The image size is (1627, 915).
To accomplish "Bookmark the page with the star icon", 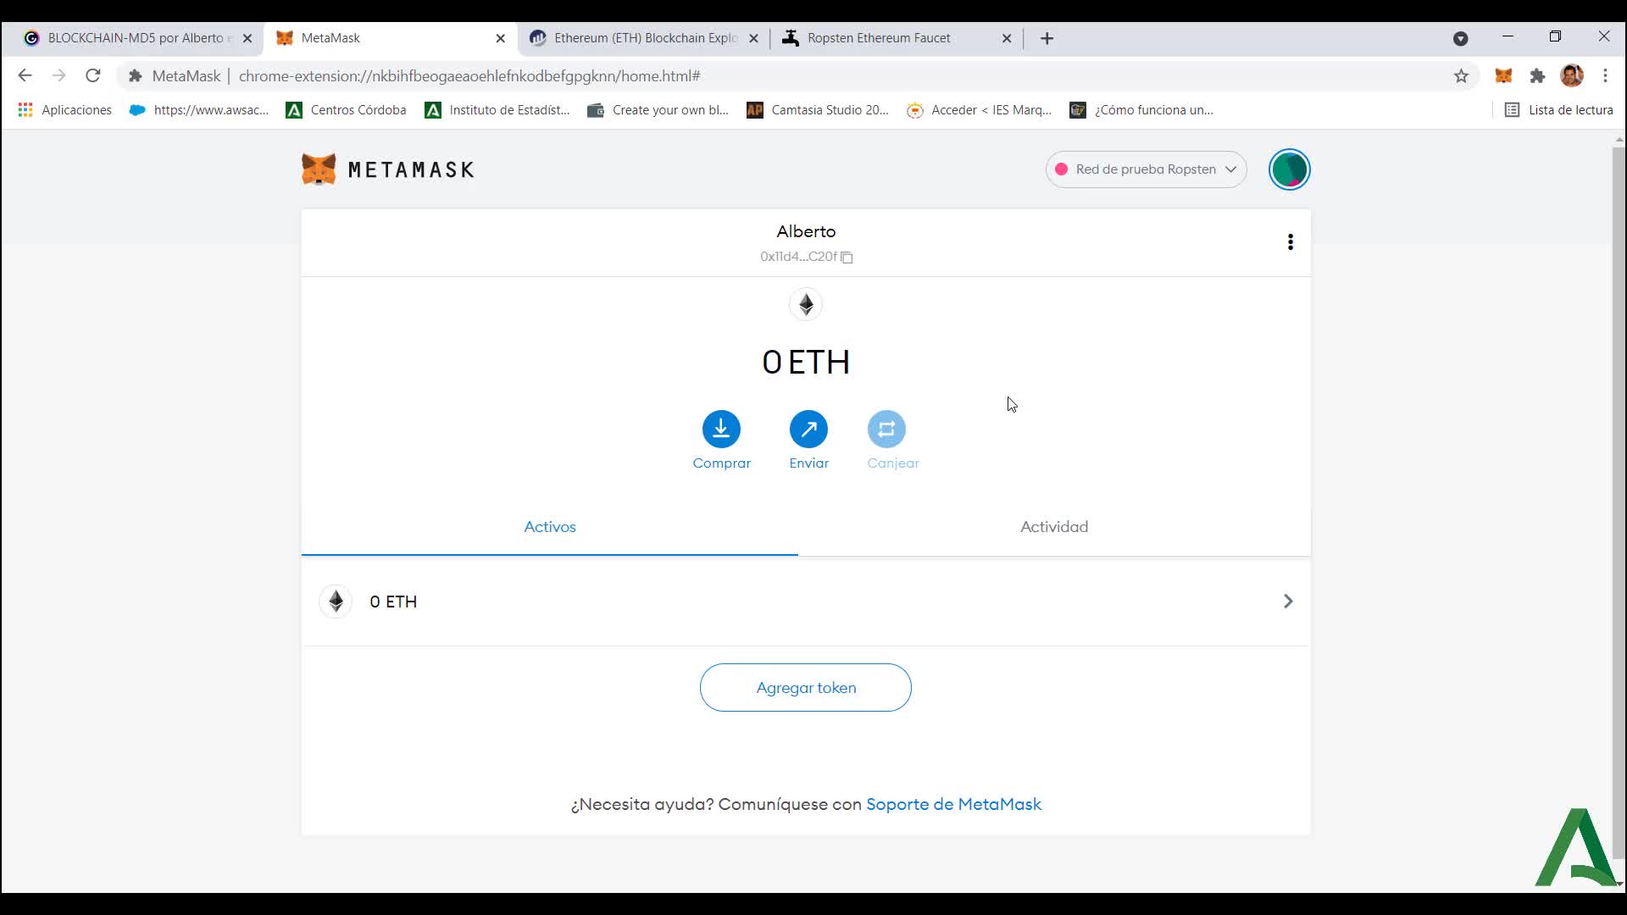I will click(1461, 75).
